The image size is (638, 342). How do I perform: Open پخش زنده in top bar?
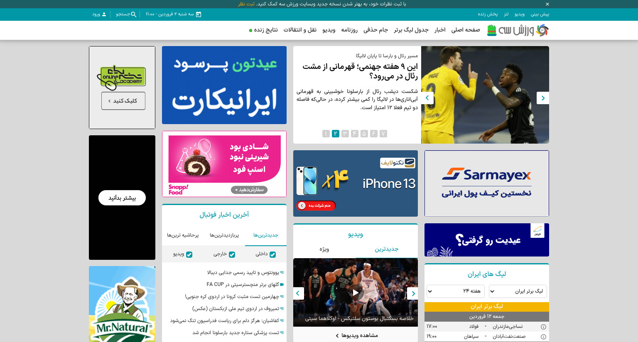(488, 14)
